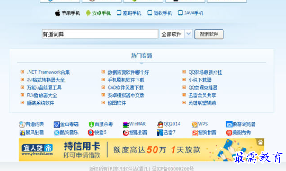Click the paw icon on the banner
This screenshot has height=171, width=286.
coord(260,142)
